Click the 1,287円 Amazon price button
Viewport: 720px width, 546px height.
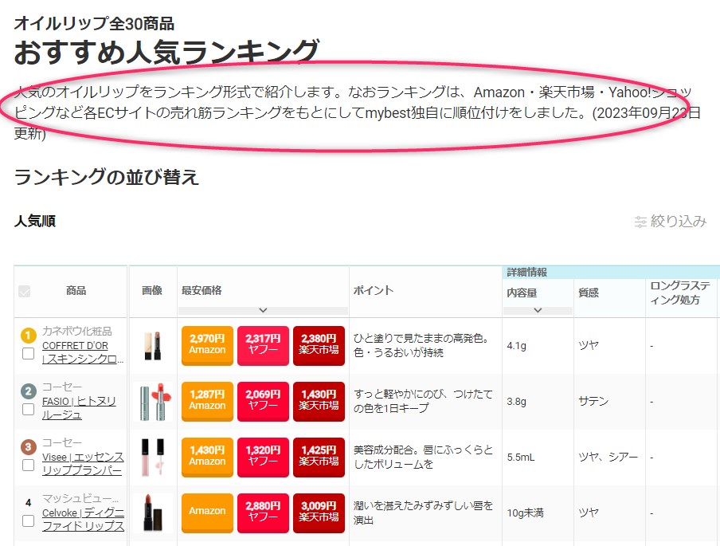click(208, 401)
